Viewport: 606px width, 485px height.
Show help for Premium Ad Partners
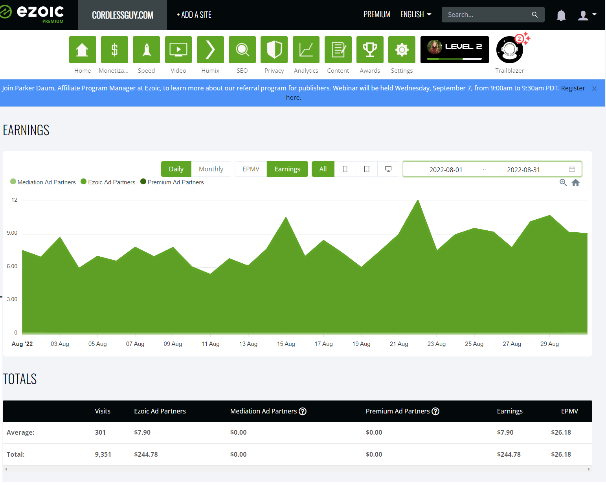click(x=435, y=411)
